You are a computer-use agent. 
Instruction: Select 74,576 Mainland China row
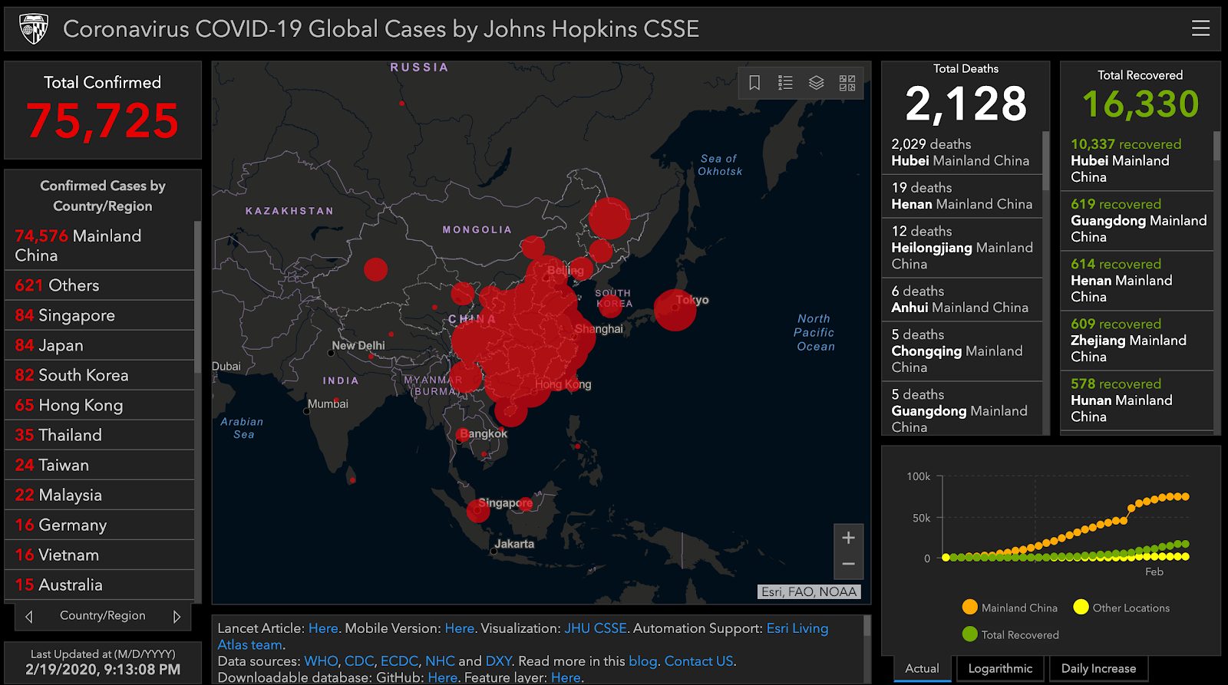click(x=99, y=245)
